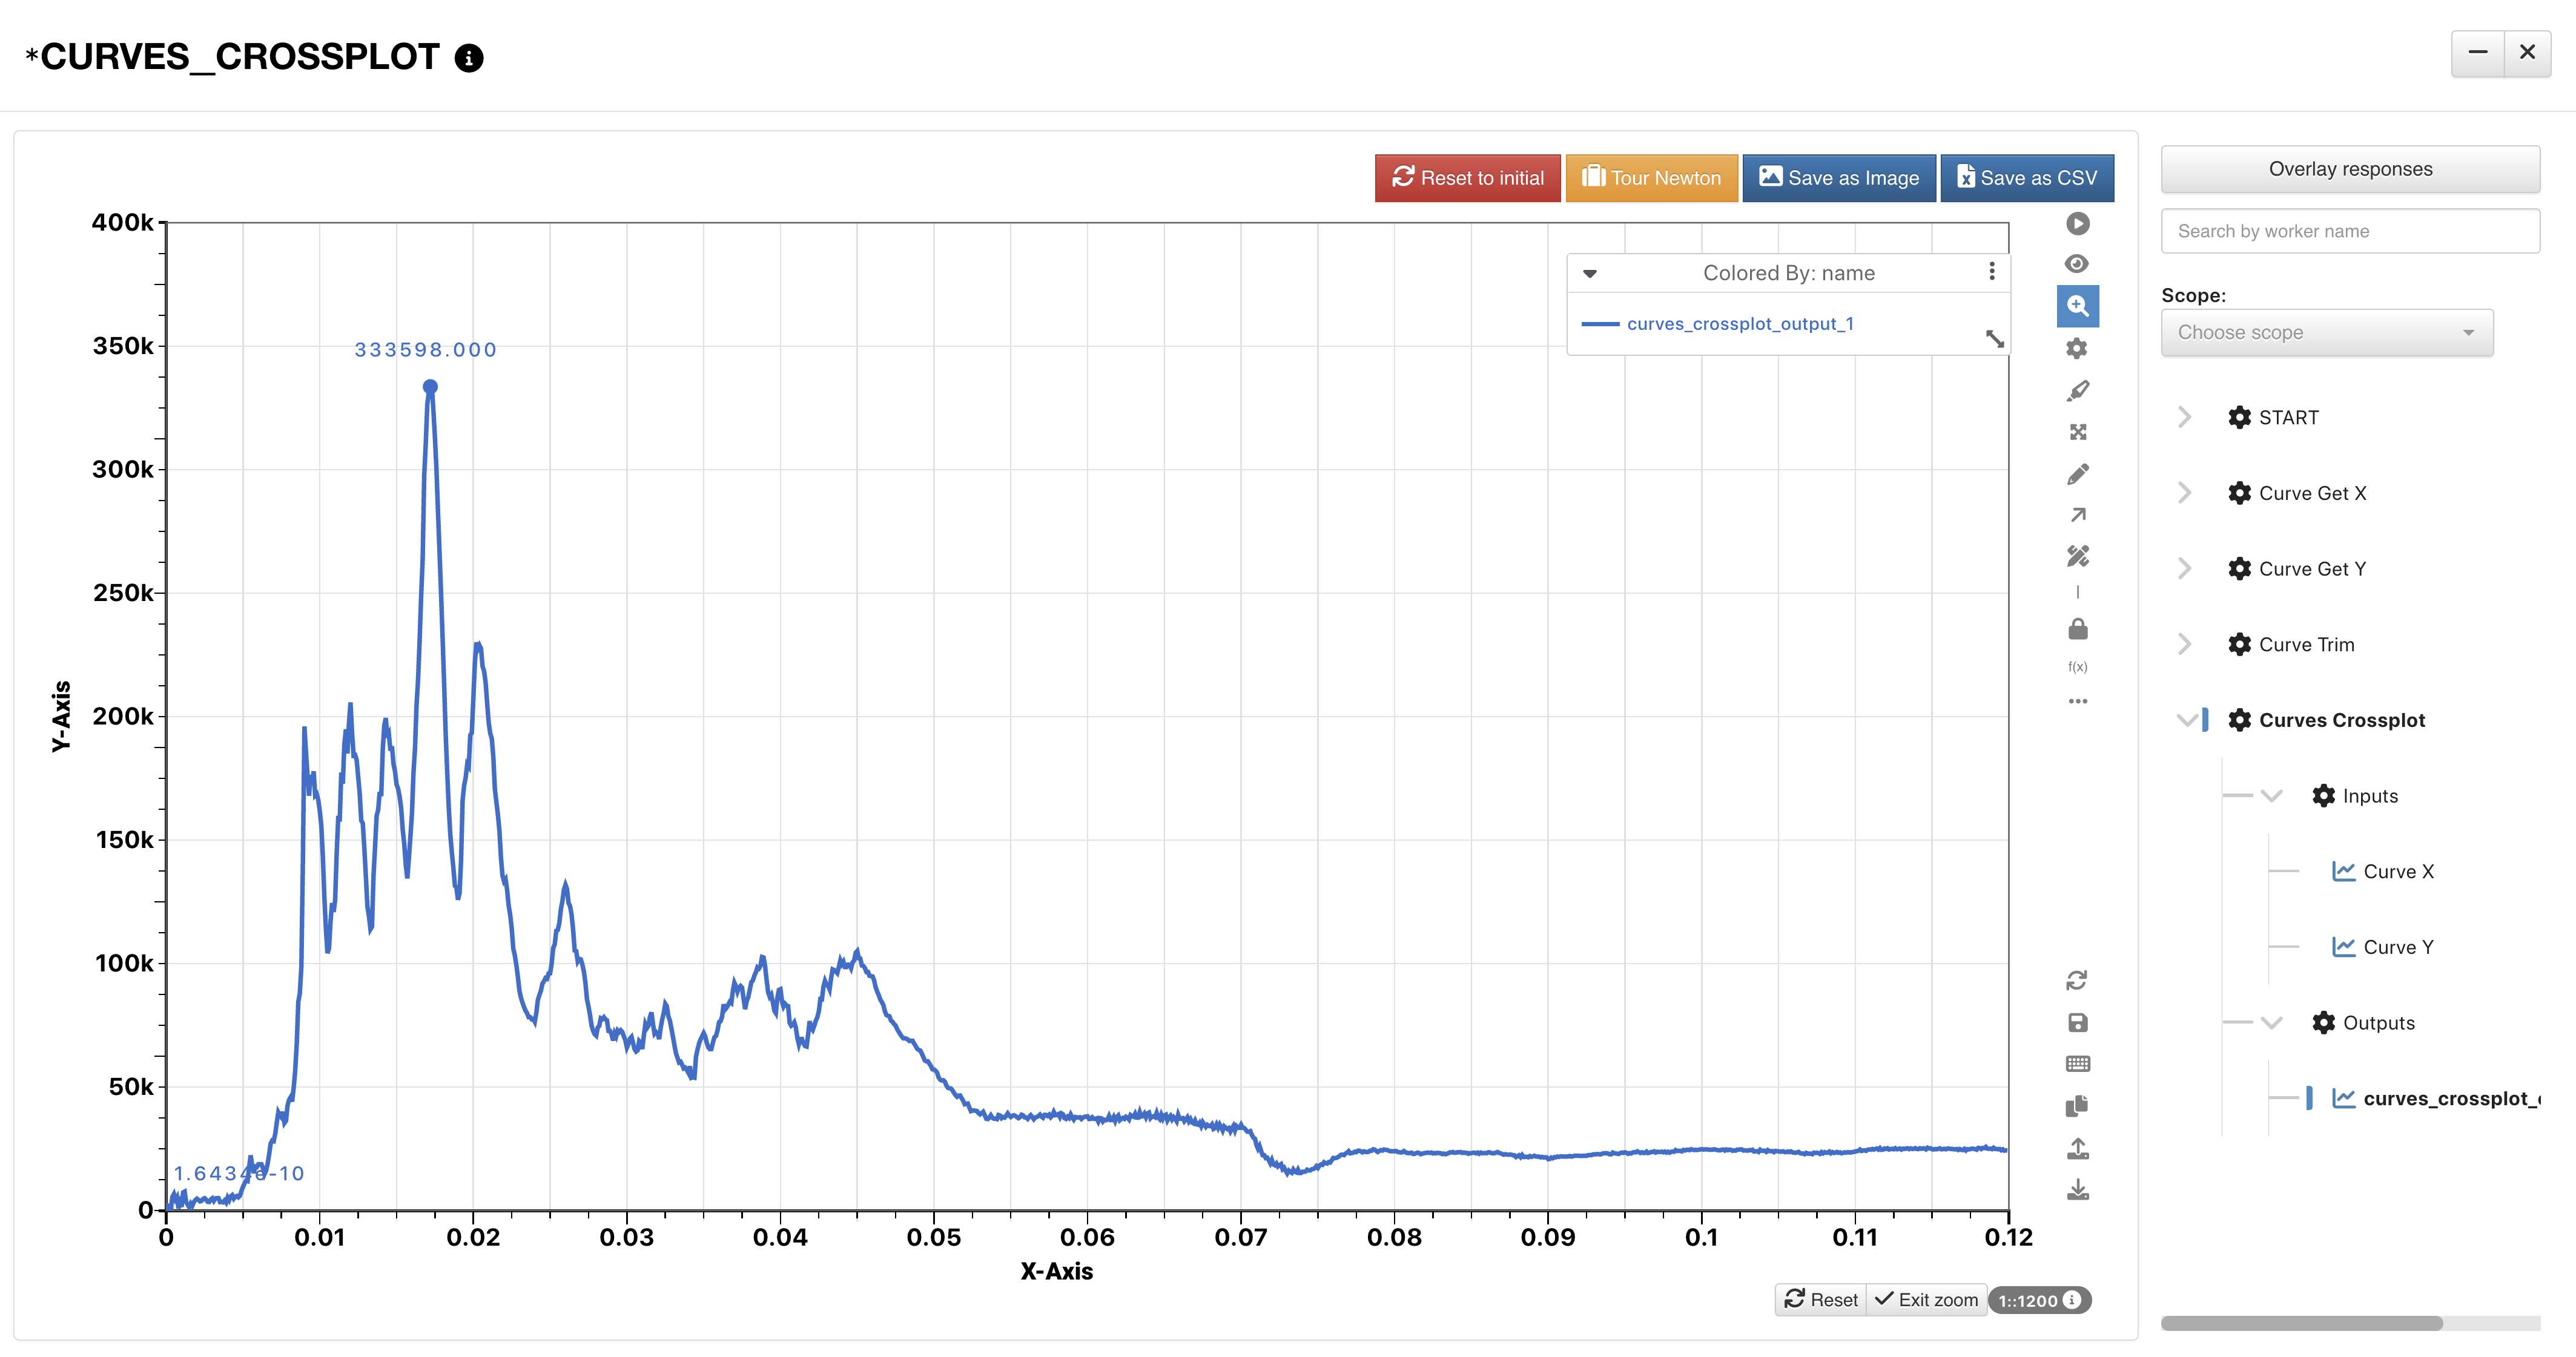Click the copy documents icon

[2077, 1105]
